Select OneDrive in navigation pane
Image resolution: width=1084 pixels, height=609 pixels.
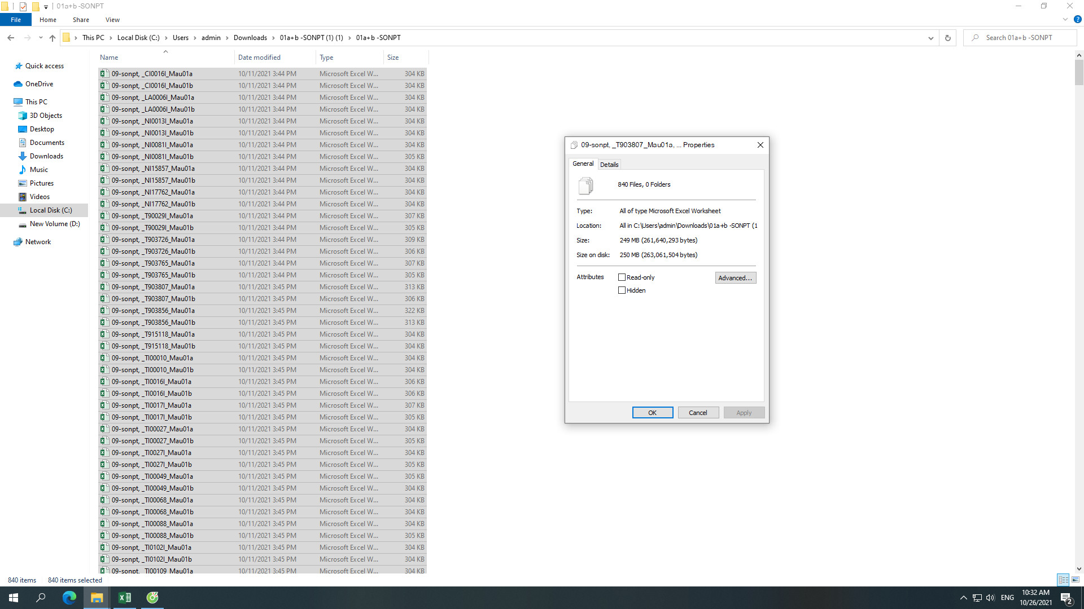pos(39,84)
